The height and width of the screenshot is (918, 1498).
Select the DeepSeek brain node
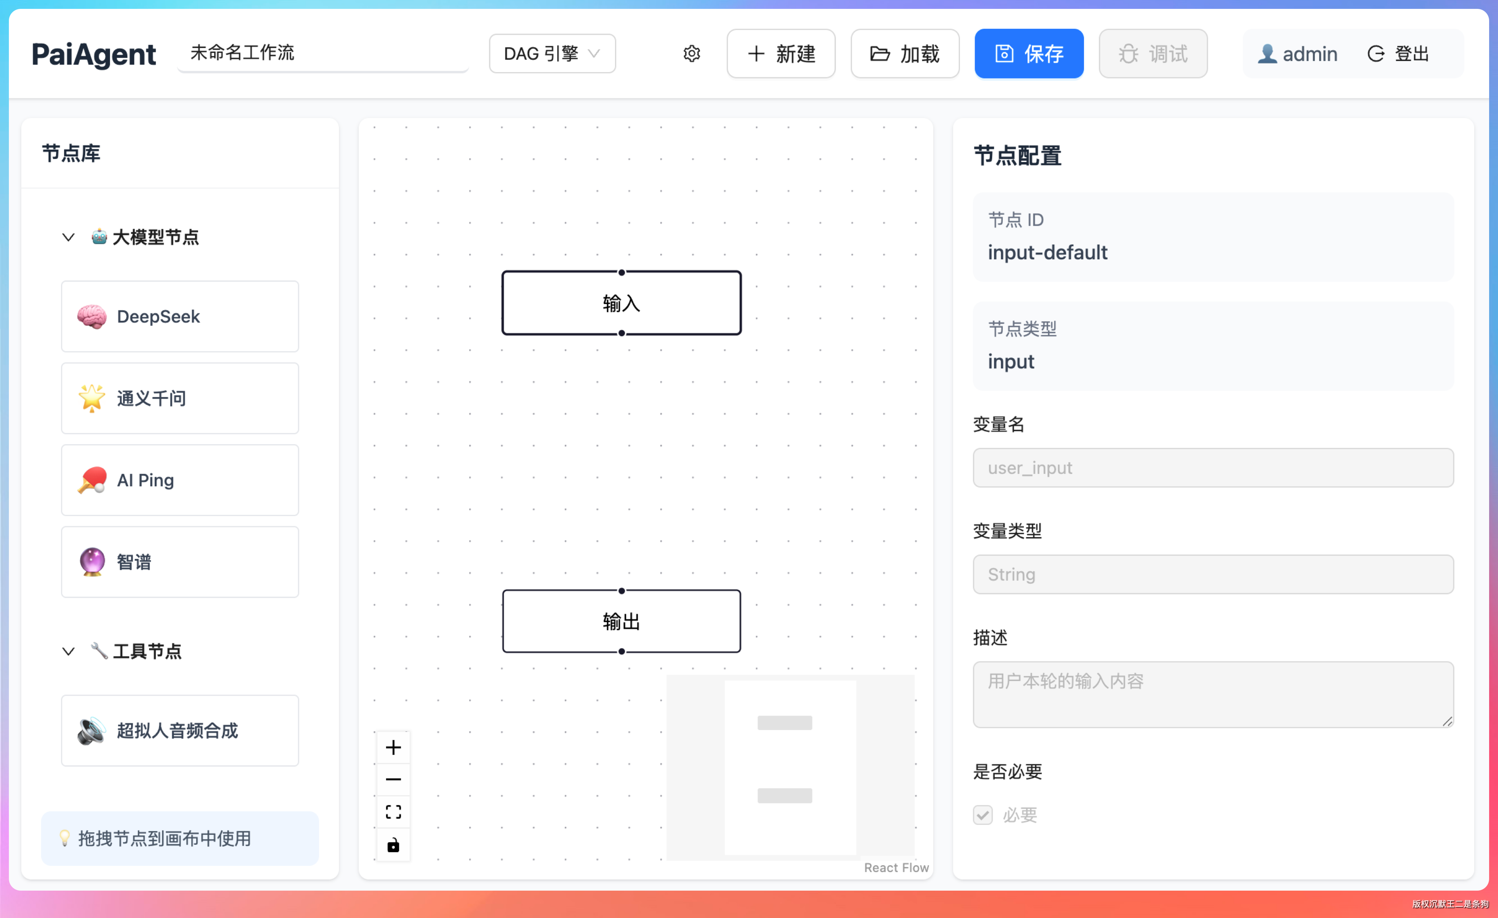(180, 316)
